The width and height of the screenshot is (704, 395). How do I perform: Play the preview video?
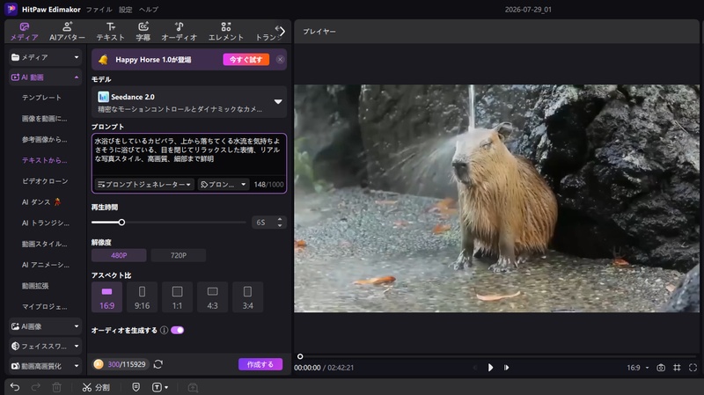490,368
